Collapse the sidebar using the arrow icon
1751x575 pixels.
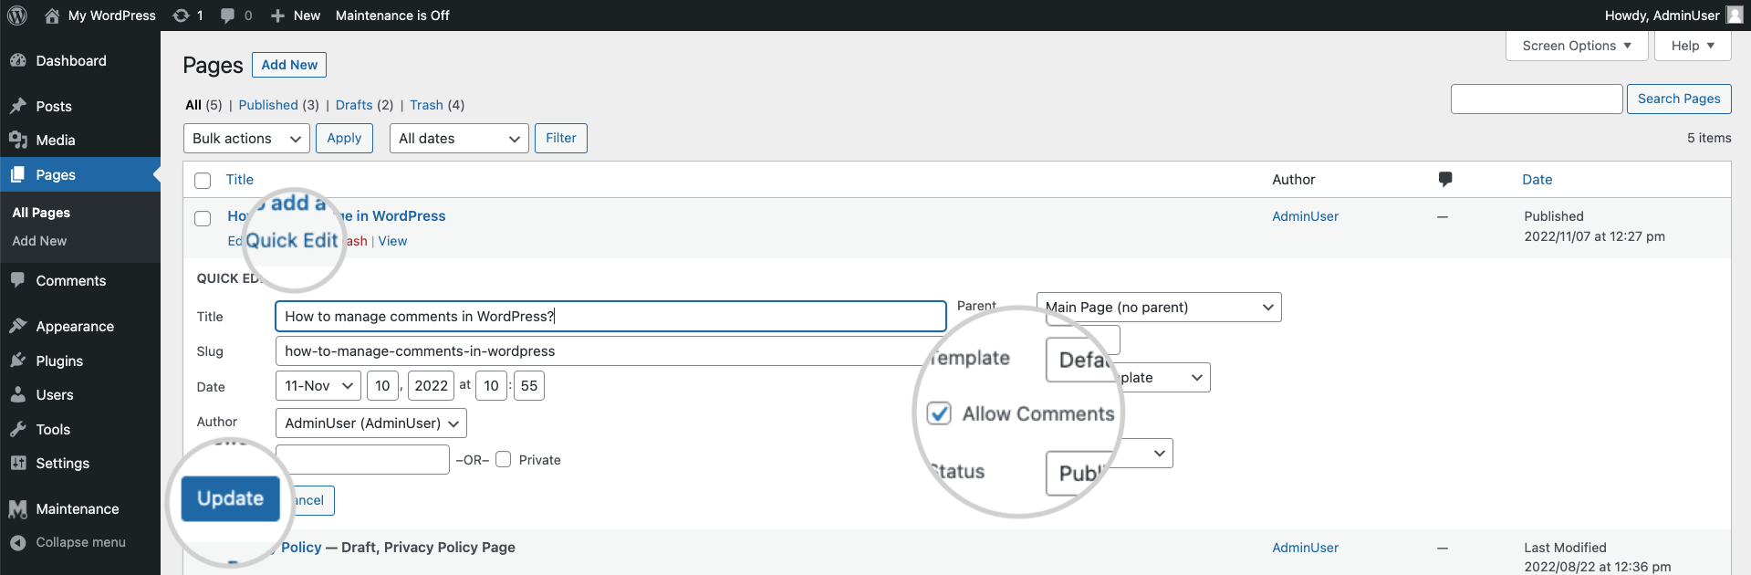point(18,542)
